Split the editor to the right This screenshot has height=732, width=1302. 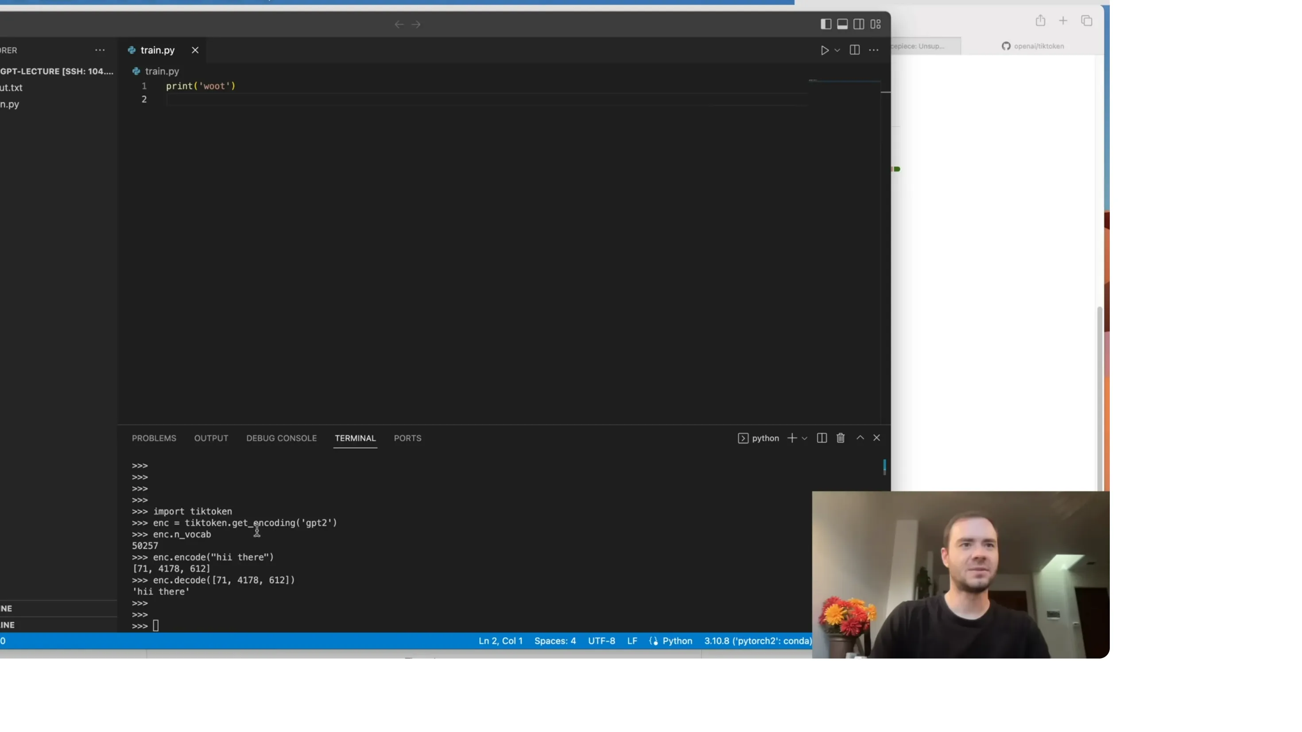coord(855,50)
